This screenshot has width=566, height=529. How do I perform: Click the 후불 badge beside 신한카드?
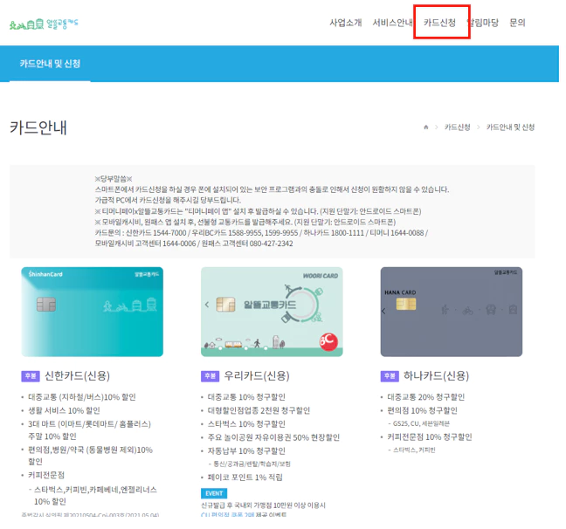tap(31, 376)
